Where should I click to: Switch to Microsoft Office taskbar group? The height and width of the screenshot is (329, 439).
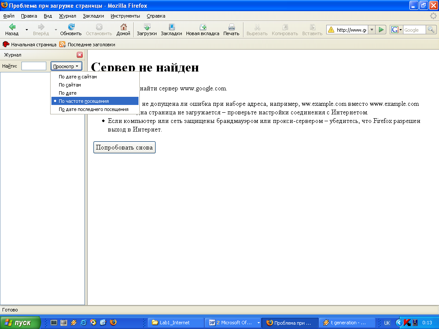coord(233,323)
